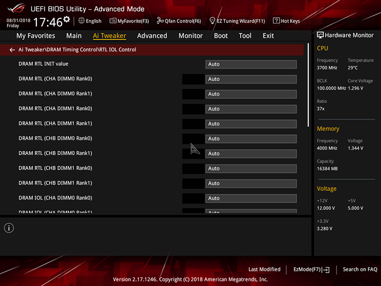381x286 pixels.
Task: Select DRAM RTL CHA DIMM1 Rank0 field
Action: [251, 109]
